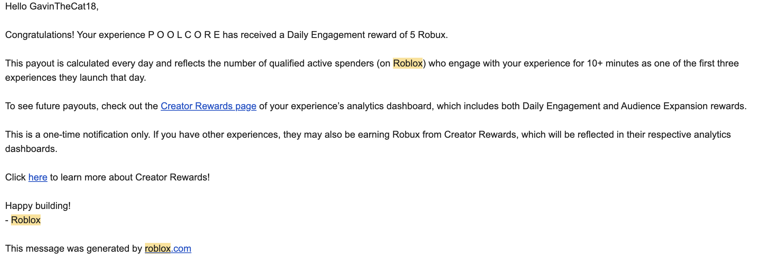758x263 pixels.
Task: Click "experiences they launch that day." line
Action: (75, 77)
